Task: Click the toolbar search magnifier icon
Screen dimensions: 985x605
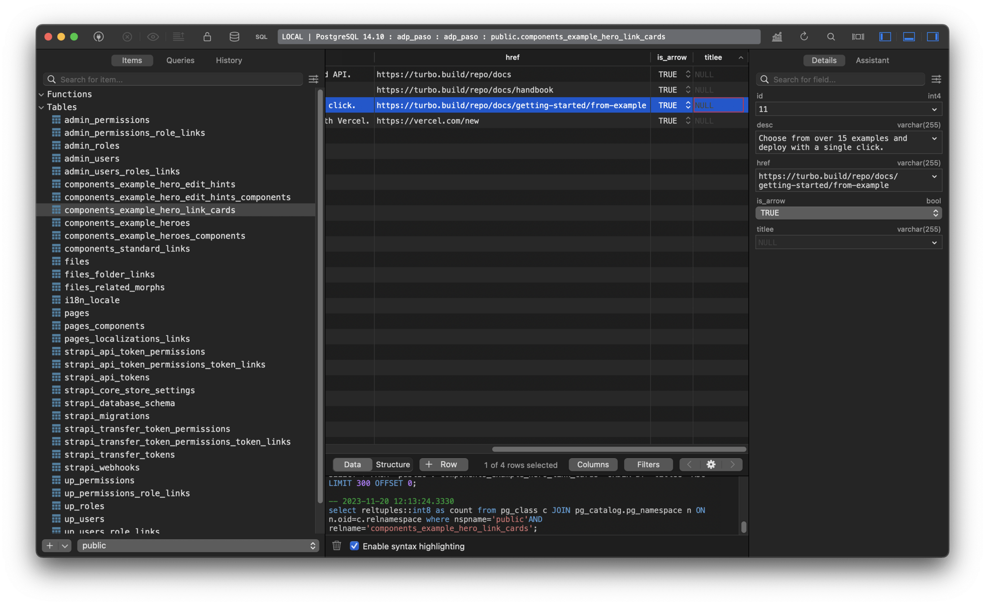Action: pos(831,37)
